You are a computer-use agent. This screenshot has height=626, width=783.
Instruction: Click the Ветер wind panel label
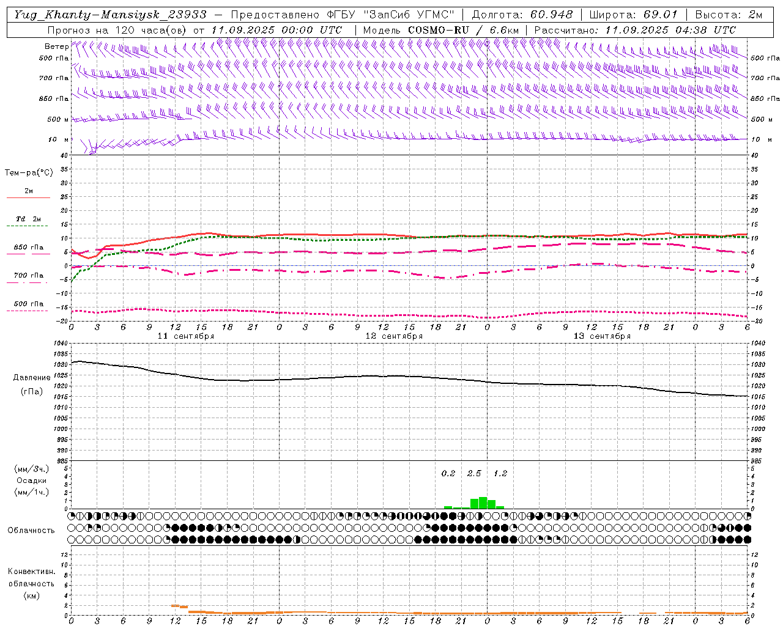pyautogui.click(x=56, y=46)
